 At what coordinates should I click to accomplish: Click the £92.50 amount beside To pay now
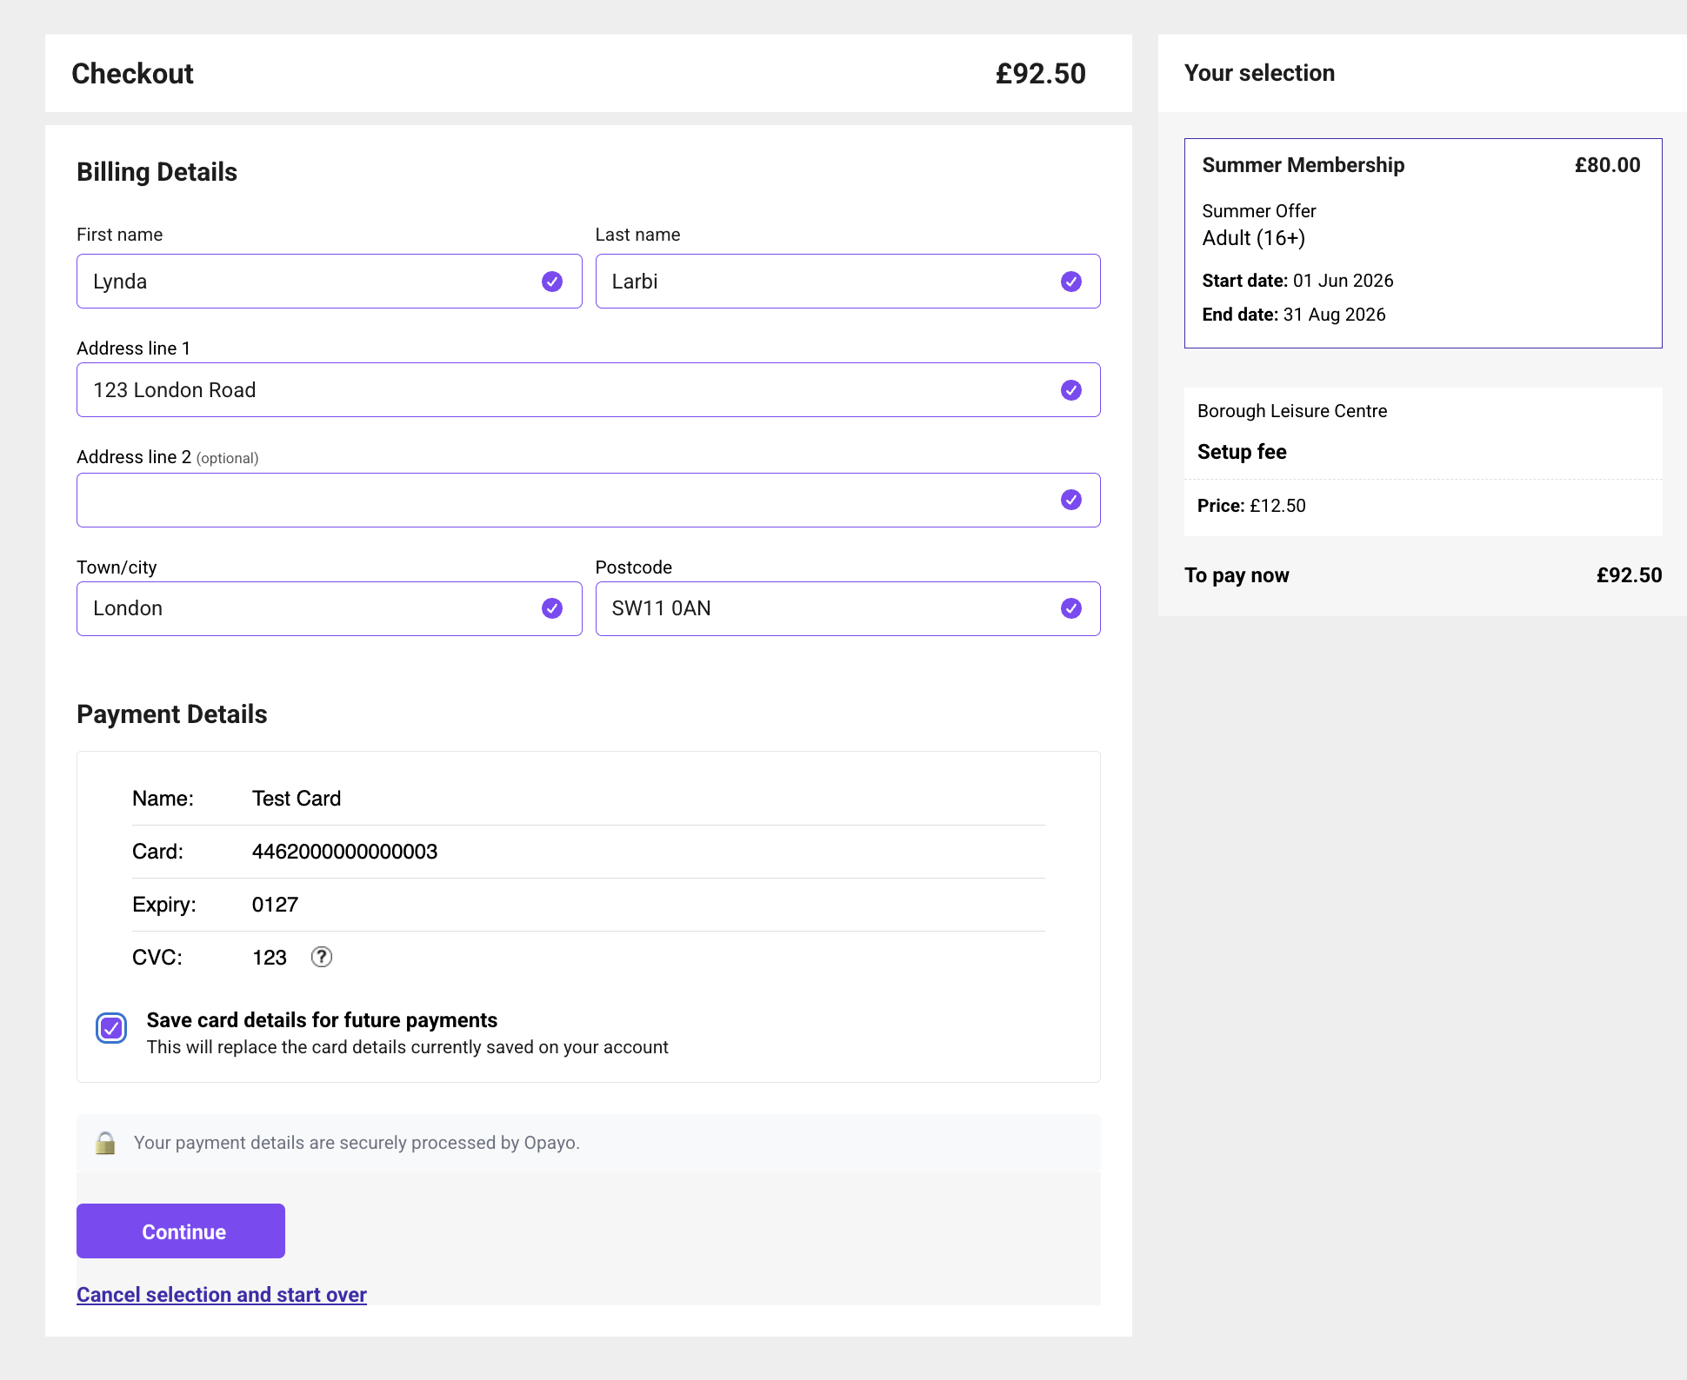click(x=1629, y=575)
